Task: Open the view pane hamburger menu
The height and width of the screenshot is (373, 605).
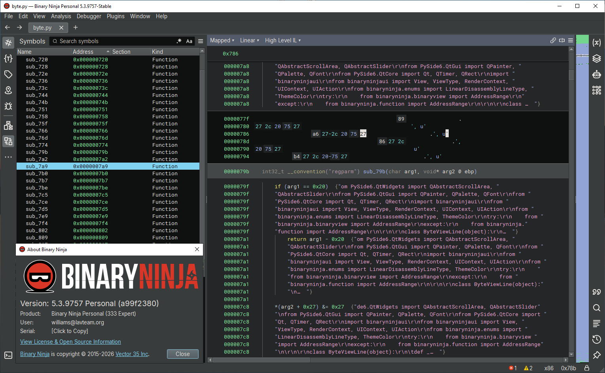Action: 571,40
